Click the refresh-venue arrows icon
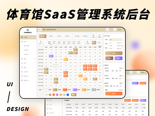The width and height of the screenshot is (155, 116). [x=100, y=36]
